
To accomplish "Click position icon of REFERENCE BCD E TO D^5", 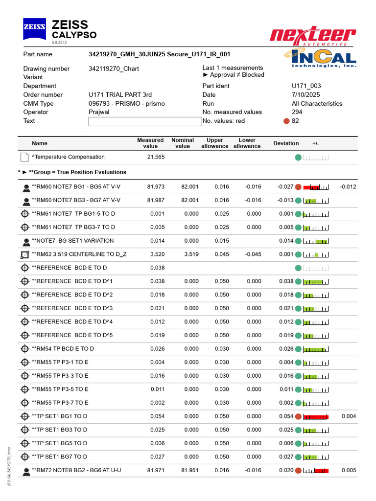I will 25,335.
